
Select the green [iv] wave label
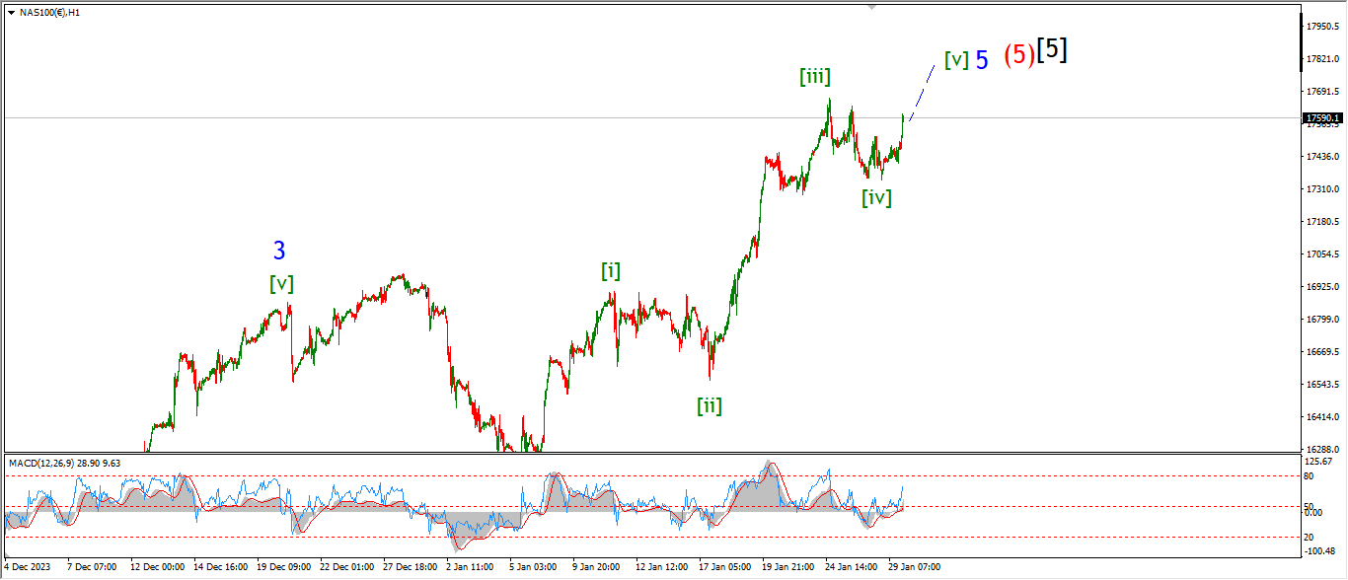(876, 197)
